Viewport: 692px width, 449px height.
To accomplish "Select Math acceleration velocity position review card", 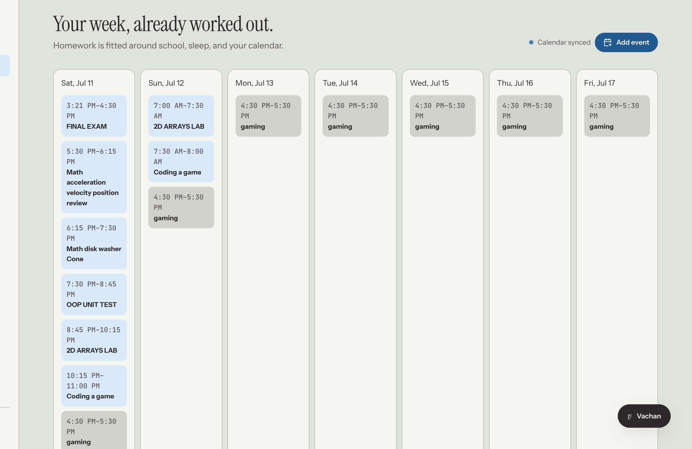I will 94,177.
